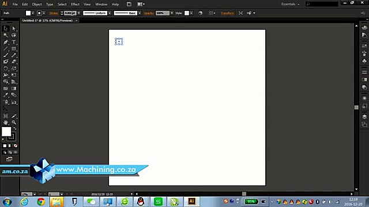Select the Mesh tool
This screenshot has width=369, height=207.
pos(6,89)
